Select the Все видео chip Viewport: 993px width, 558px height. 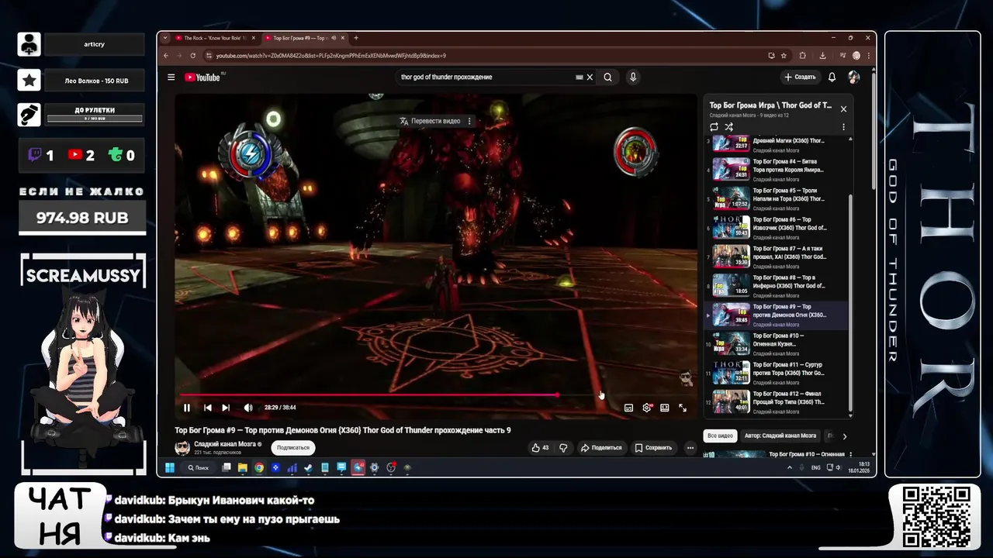[720, 436]
